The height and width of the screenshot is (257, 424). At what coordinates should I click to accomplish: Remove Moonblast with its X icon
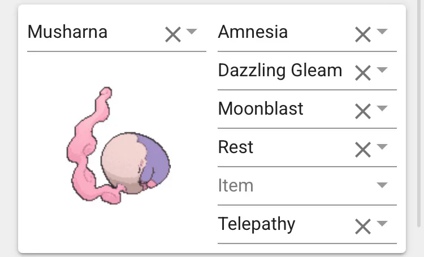point(362,111)
